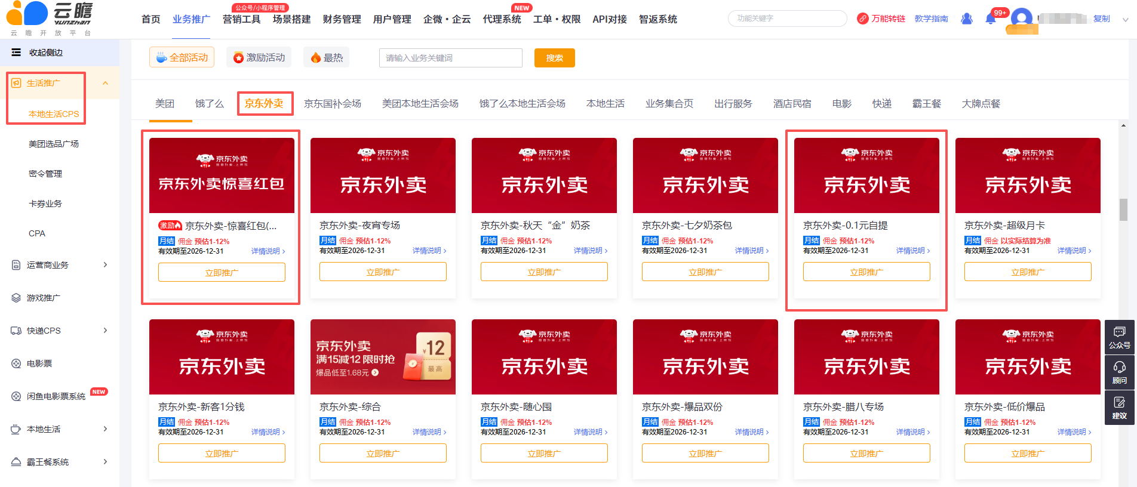Click 立即推广 under 京东外卖-低价爆品
The height and width of the screenshot is (487, 1137).
1028,454
